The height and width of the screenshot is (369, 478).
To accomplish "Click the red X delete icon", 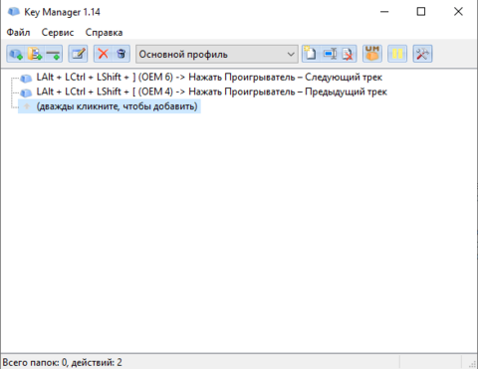I will pos(104,54).
